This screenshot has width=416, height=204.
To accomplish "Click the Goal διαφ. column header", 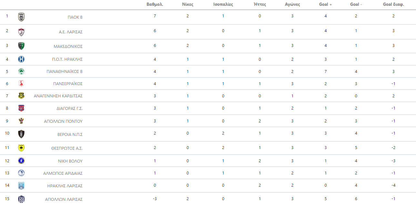I will [x=393, y=4].
